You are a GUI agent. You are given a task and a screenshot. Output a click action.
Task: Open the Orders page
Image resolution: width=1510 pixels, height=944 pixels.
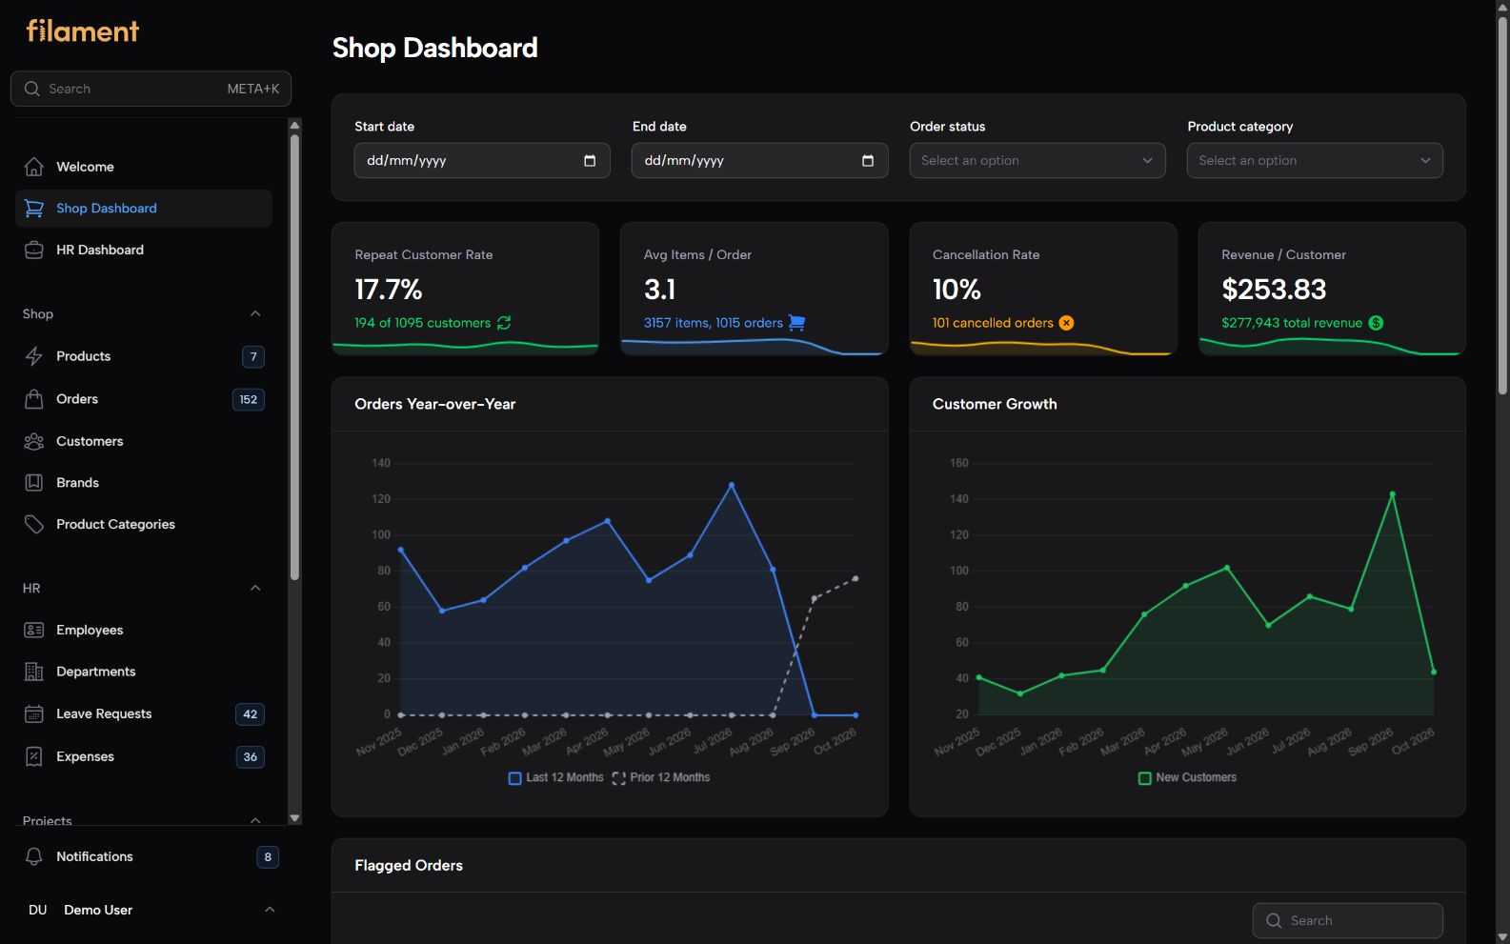[x=144, y=399]
